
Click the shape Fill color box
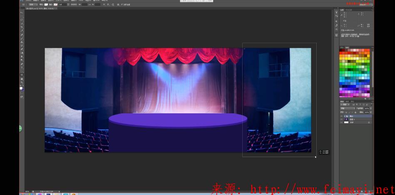[x=46, y=4]
